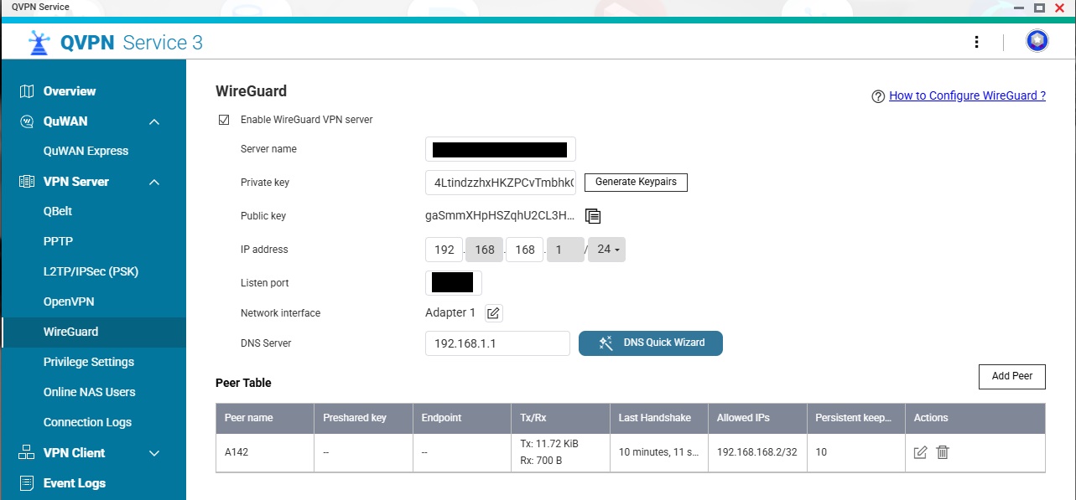The image size is (1076, 500).
Task: Open QuWAN Express page
Action: (86, 152)
